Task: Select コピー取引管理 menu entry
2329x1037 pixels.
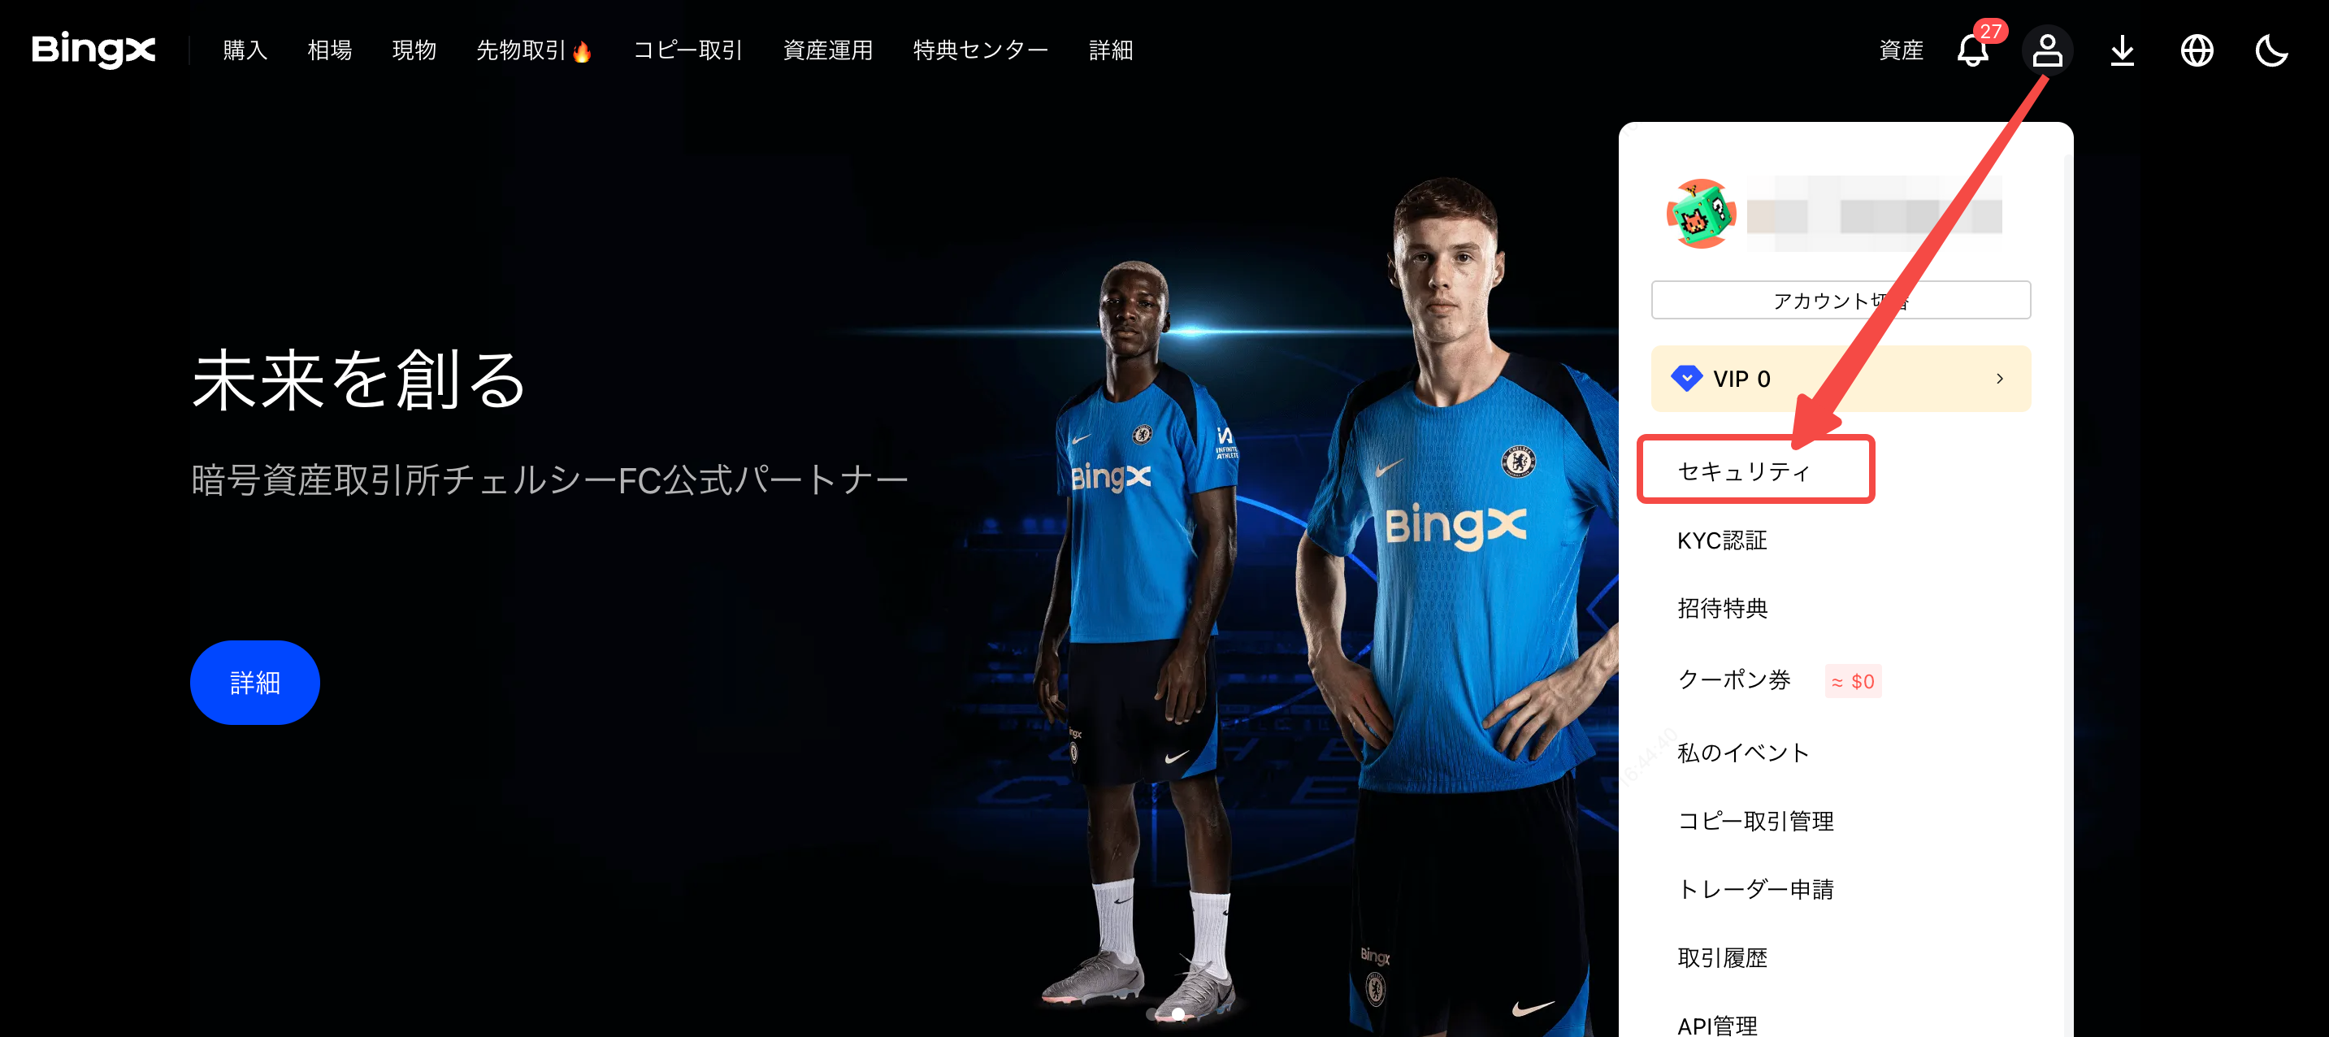Action: point(1755,820)
